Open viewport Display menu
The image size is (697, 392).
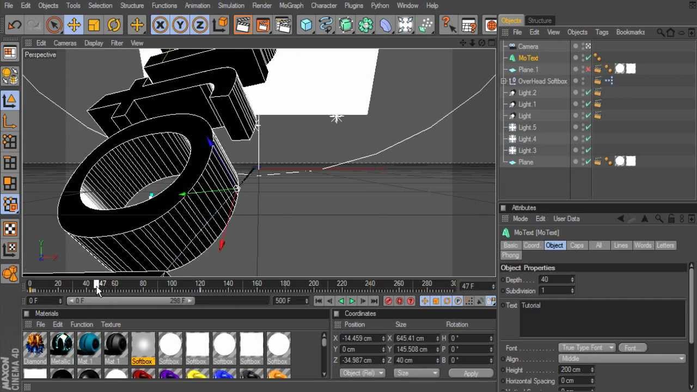click(x=94, y=43)
